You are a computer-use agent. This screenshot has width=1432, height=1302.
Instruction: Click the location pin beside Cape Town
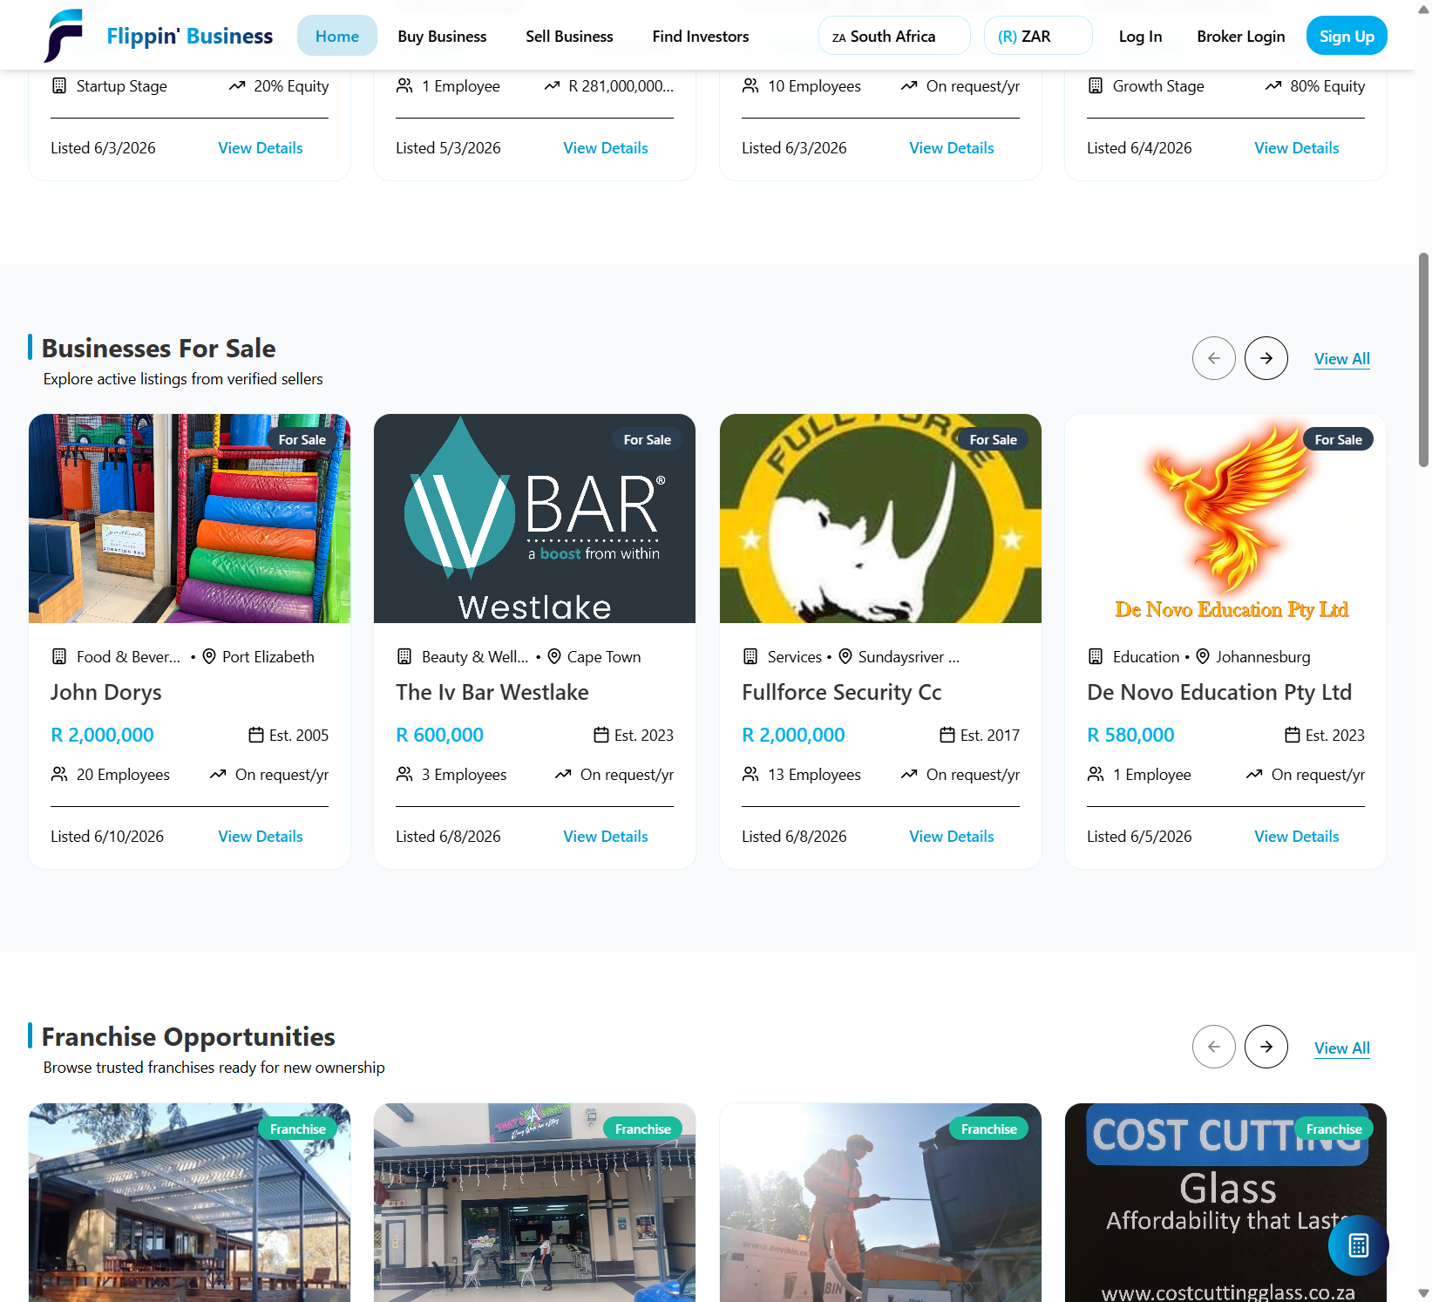click(554, 656)
